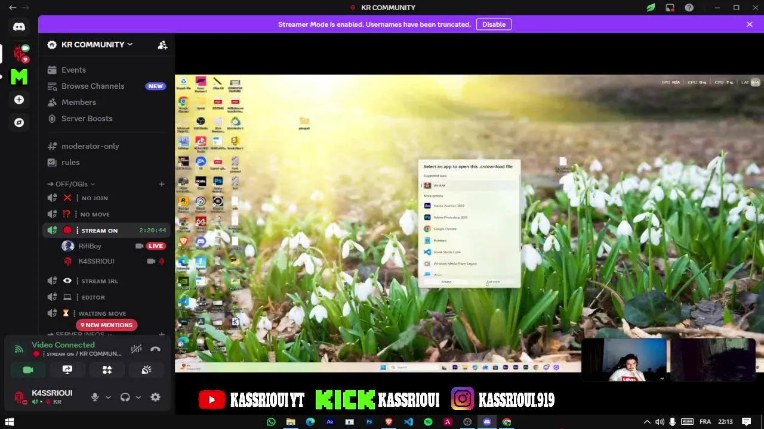Disable Streamer Mode via banner button
This screenshot has height=429, width=764.
coord(494,24)
